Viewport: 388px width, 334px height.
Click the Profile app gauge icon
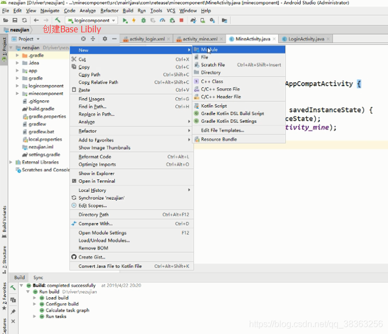click(x=162, y=20)
